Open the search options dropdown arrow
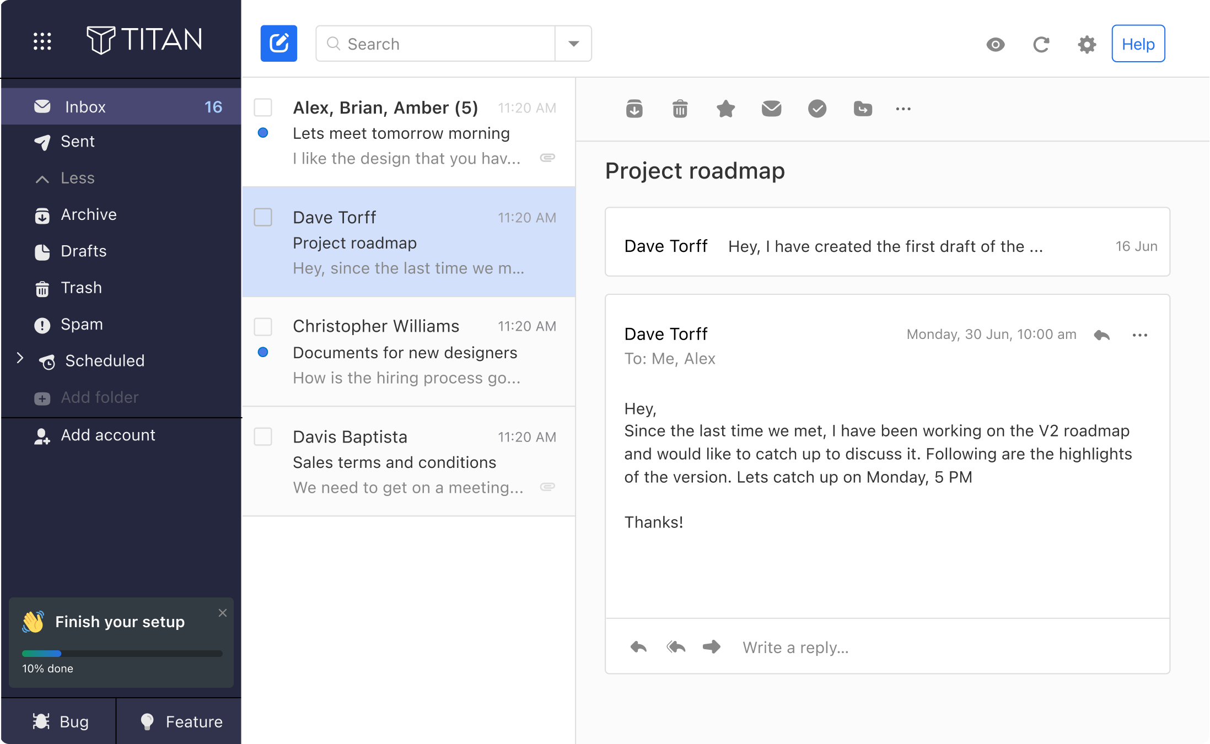The image size is (1210, 744). click(573, 44)
